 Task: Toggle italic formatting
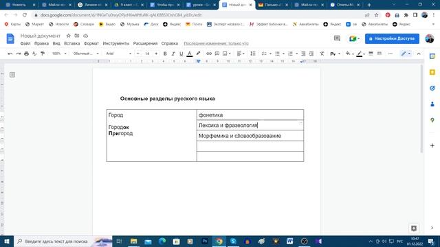(173, 54)
